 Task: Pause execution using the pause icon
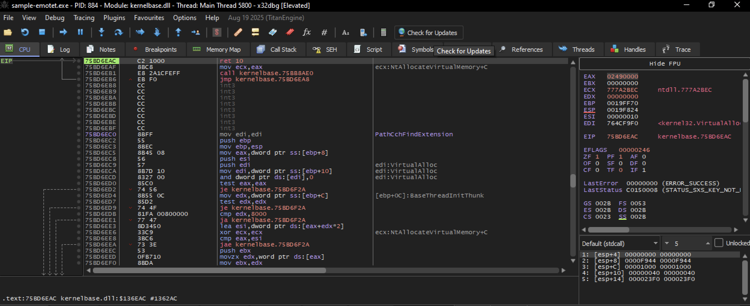point(80,32)
